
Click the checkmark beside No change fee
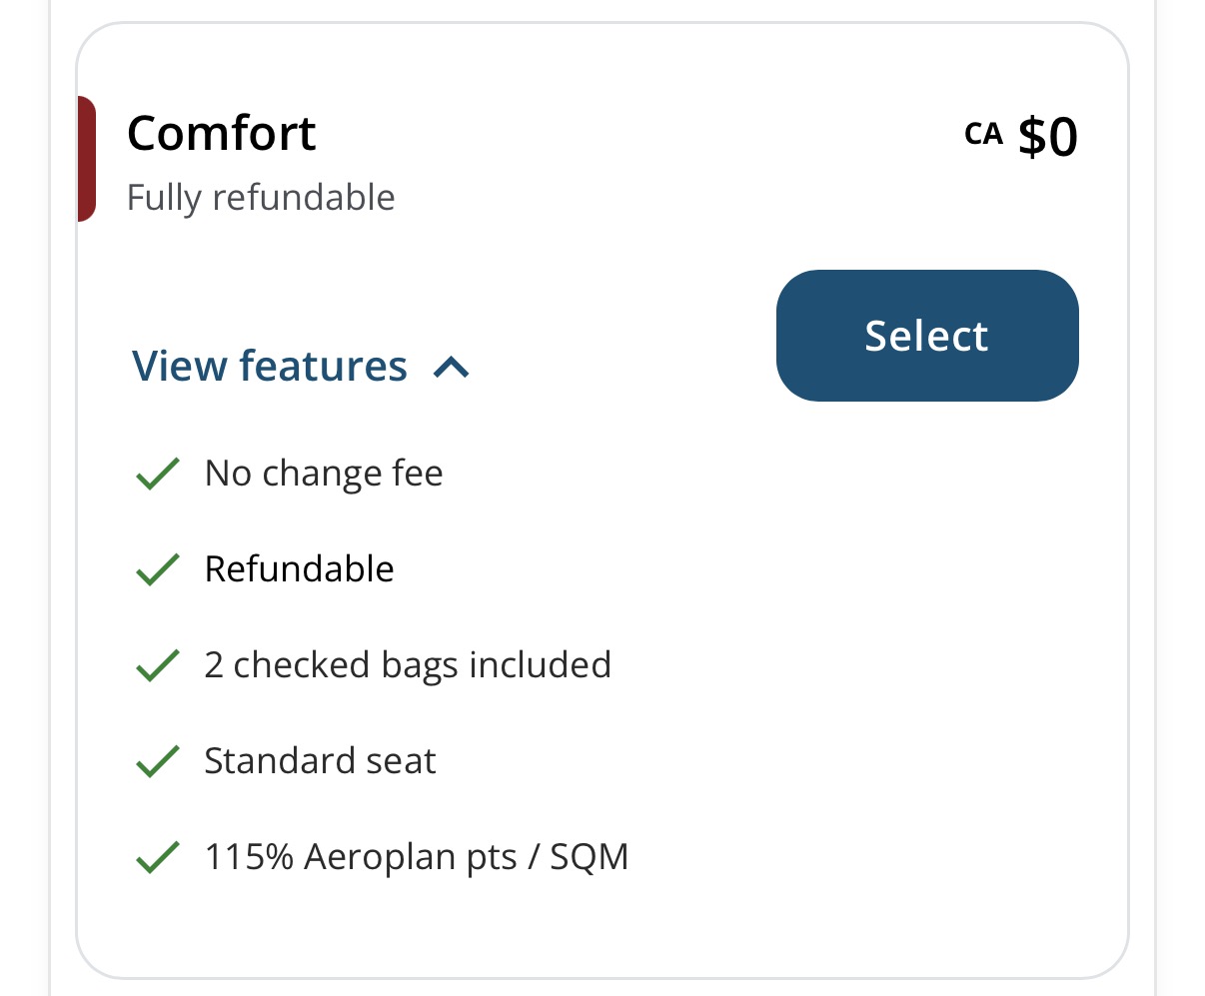(x=157, y=474)
